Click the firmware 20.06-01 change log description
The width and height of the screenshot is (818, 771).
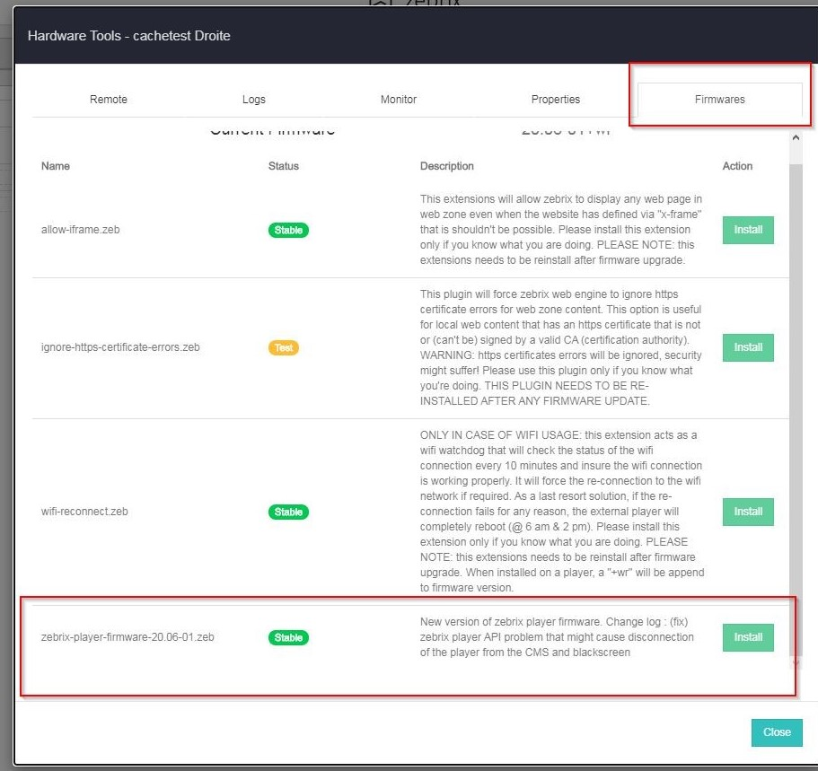coord(557,637)
